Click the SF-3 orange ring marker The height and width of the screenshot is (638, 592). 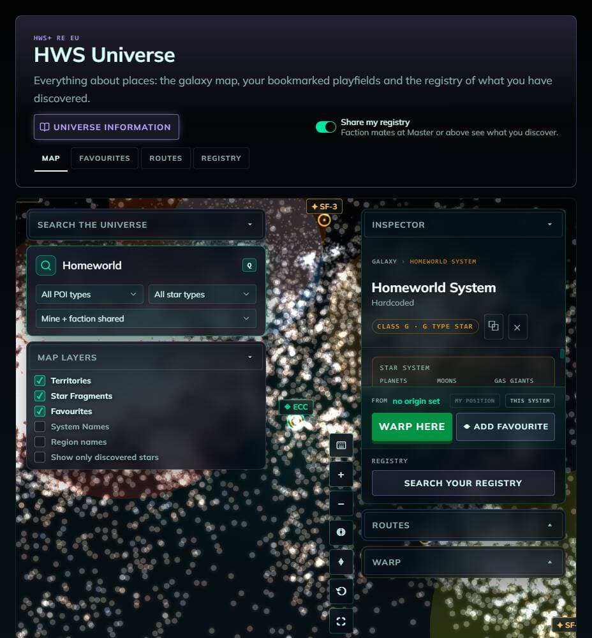coord(324,220)
